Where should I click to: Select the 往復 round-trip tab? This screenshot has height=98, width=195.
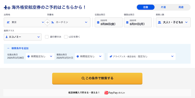[146, 7]
